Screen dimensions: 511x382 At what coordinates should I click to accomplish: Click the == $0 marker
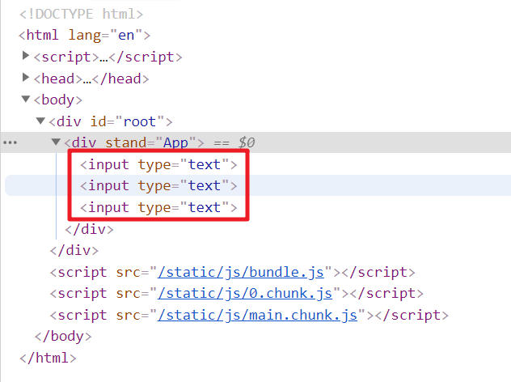click(x=234, y=143)
